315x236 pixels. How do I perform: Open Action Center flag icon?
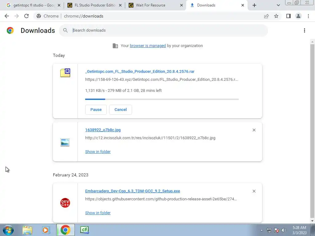coord(277,230)
